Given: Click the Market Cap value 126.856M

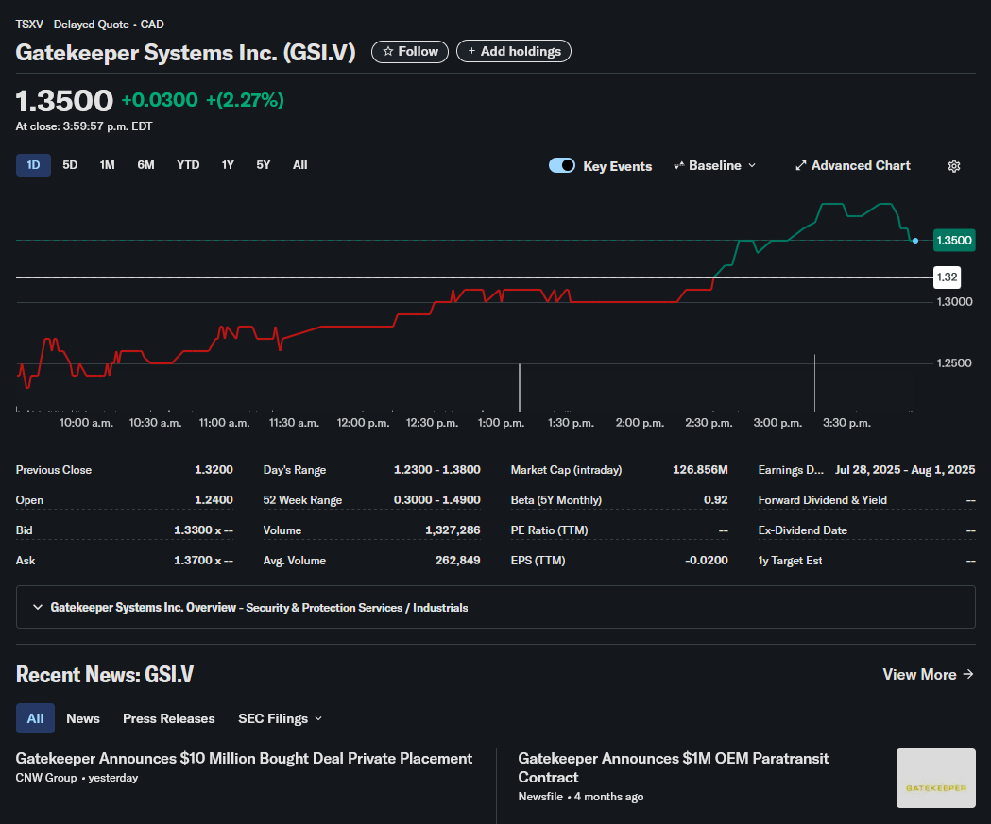Looking at the screenshot, I should (700, 470).
